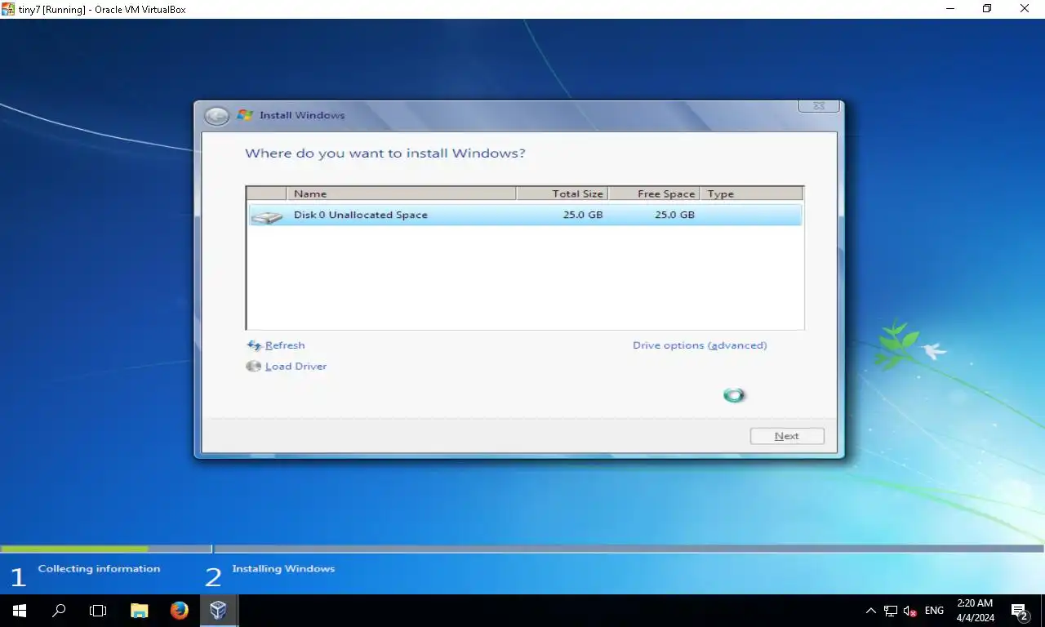Image resolution: width=1045 pixels, height=627 pixels.
Task: Click the volume tray icon
Action: (x=910, y=611)
